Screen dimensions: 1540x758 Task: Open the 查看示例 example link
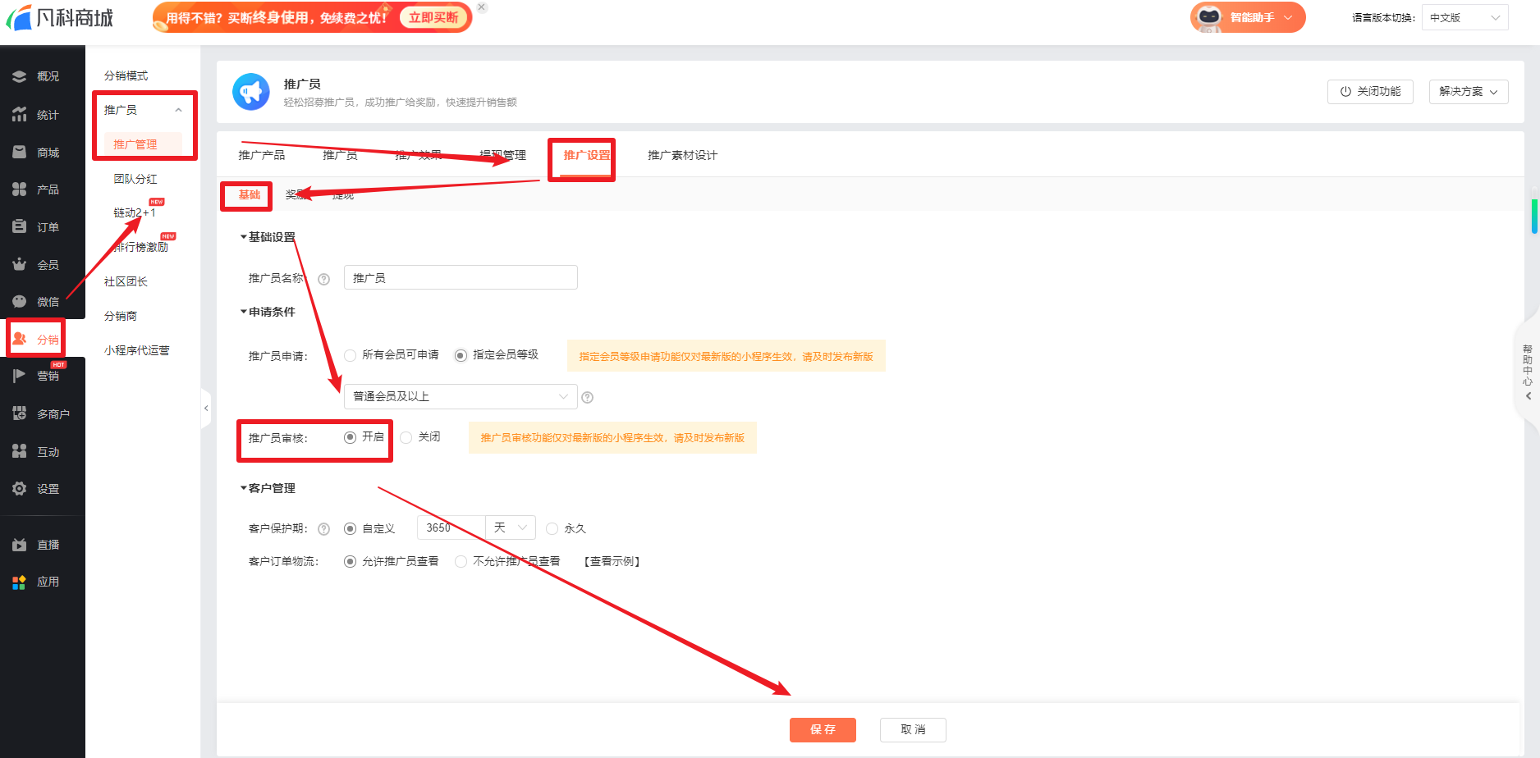point(612,562)
